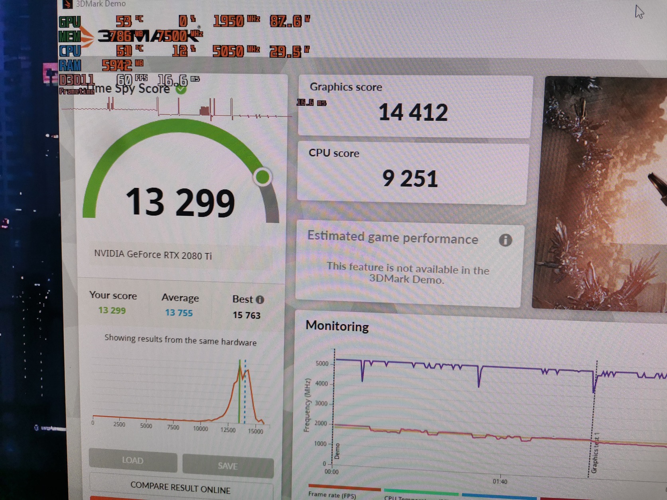667x500 pixels.
Task: Click the Graphics score label
Action: click(346, 87)
